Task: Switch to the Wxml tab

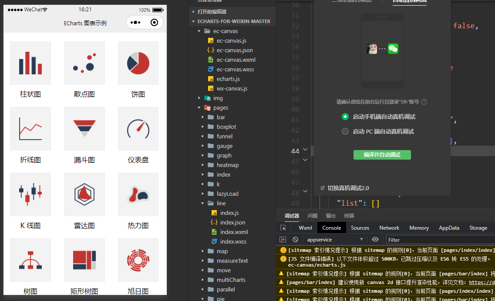Action: tap(305, 228)
